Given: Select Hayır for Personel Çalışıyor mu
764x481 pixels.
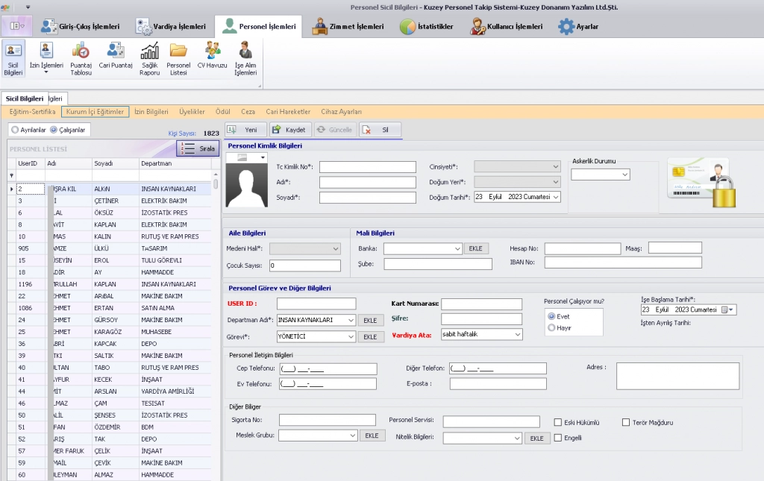Looking at the screenshot, I should click(551, 327).
